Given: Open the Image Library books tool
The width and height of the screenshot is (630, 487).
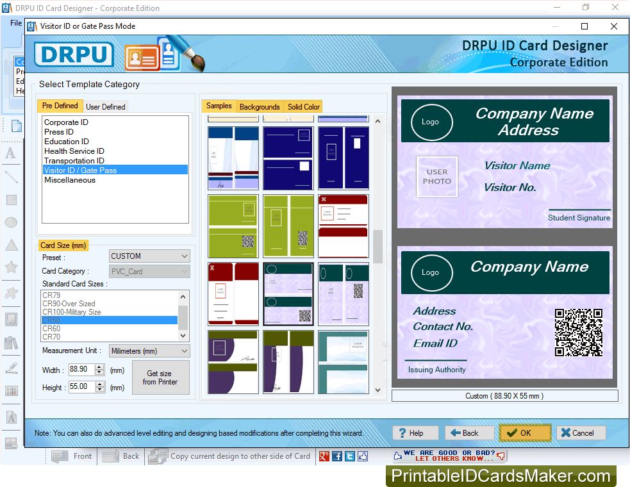Looking at the screenshot, I should pyautogui.click(x=12, y=343).
